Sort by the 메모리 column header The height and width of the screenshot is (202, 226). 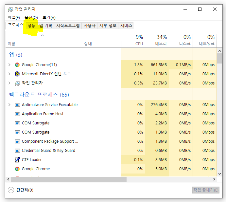pos(157,40)
